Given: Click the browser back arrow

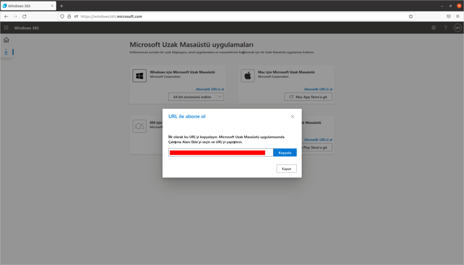Looking at the screenshot, I should click(6, 17).
